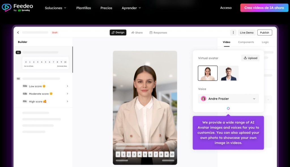Click Crea videos de IA ahora button
The image size is (290, 167).
(264, 8)
